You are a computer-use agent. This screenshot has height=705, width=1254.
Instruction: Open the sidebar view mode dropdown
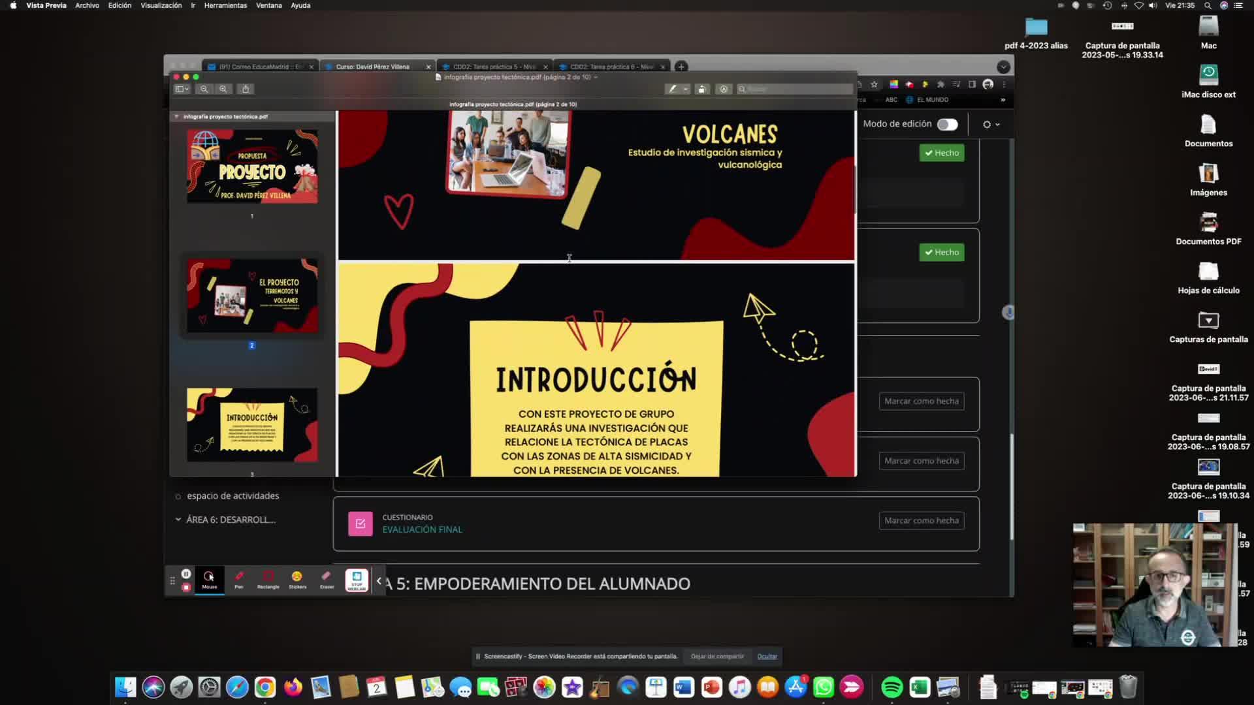[182, 89]
